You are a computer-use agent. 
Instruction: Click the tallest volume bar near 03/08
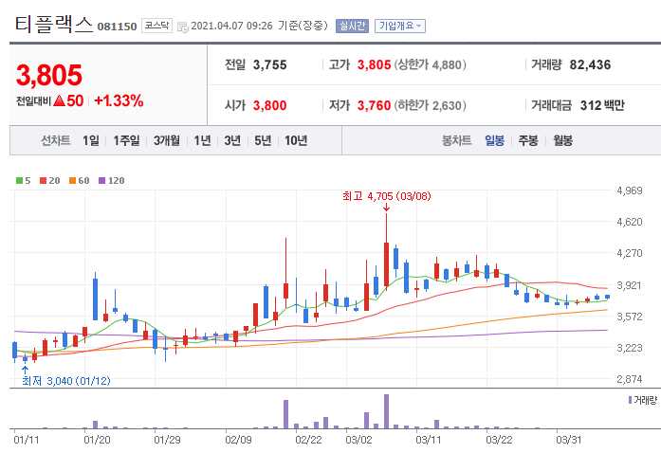tap(387, 411)
